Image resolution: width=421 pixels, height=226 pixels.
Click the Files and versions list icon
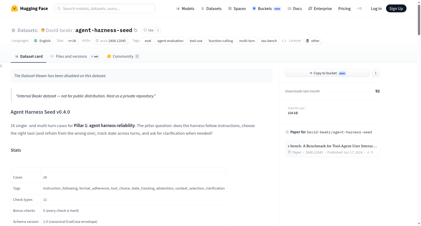(52, 56)
